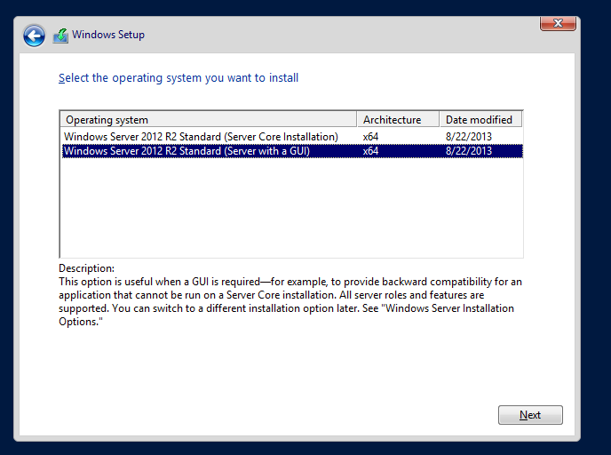Click x64 in the Server Core row
611x455 pixels.
(x=370, y=137)
